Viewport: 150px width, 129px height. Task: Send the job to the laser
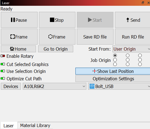click(x=132, y=20)
